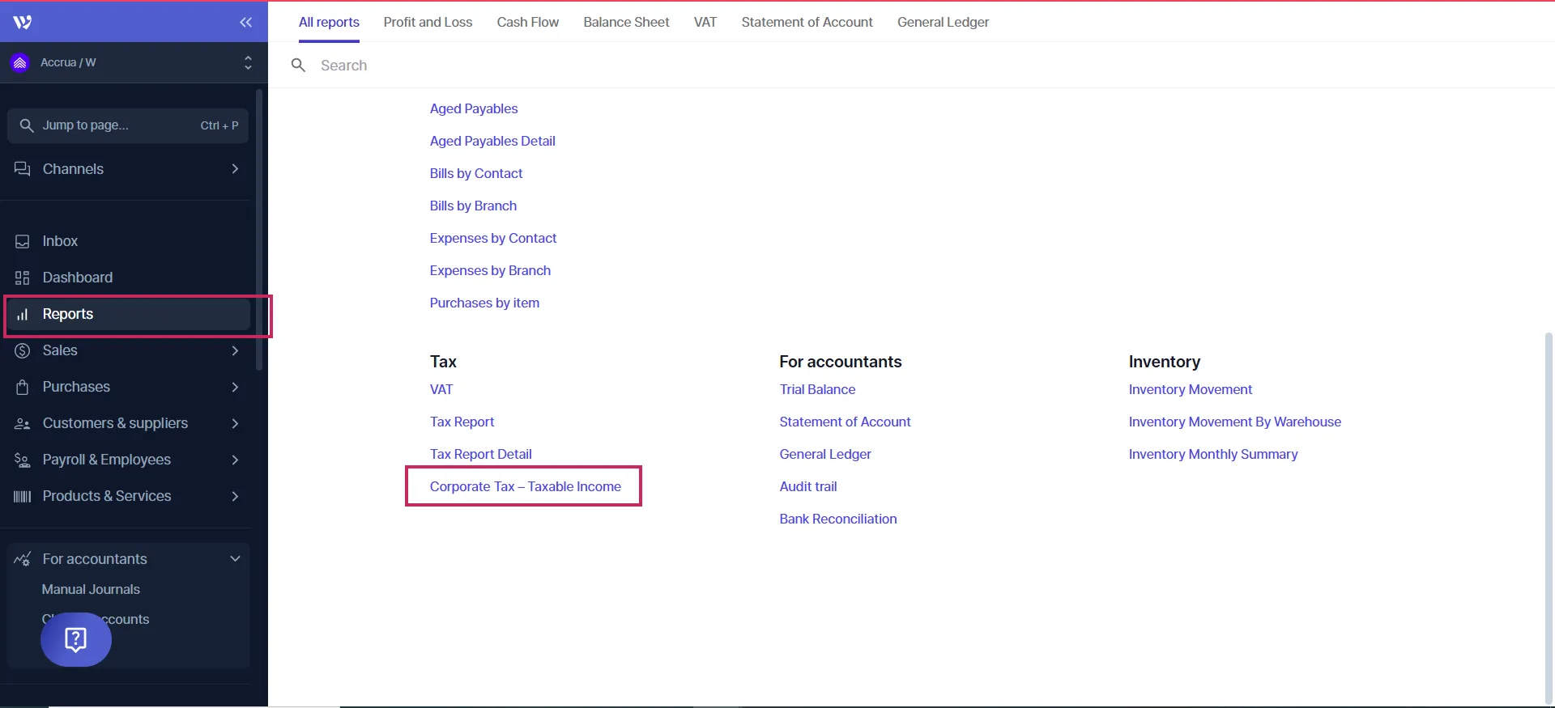Open the help chat bubble button
This screenshot has width=1555, height=708.
pyautogui.click(x=75, y=639)
